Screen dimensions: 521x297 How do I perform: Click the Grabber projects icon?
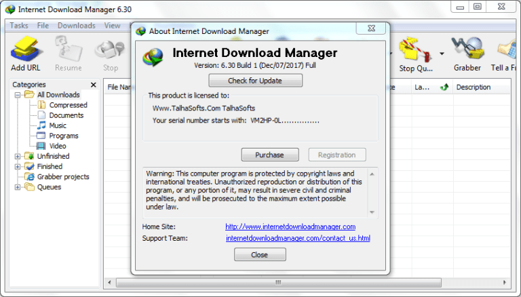click(x=30, y=177)
